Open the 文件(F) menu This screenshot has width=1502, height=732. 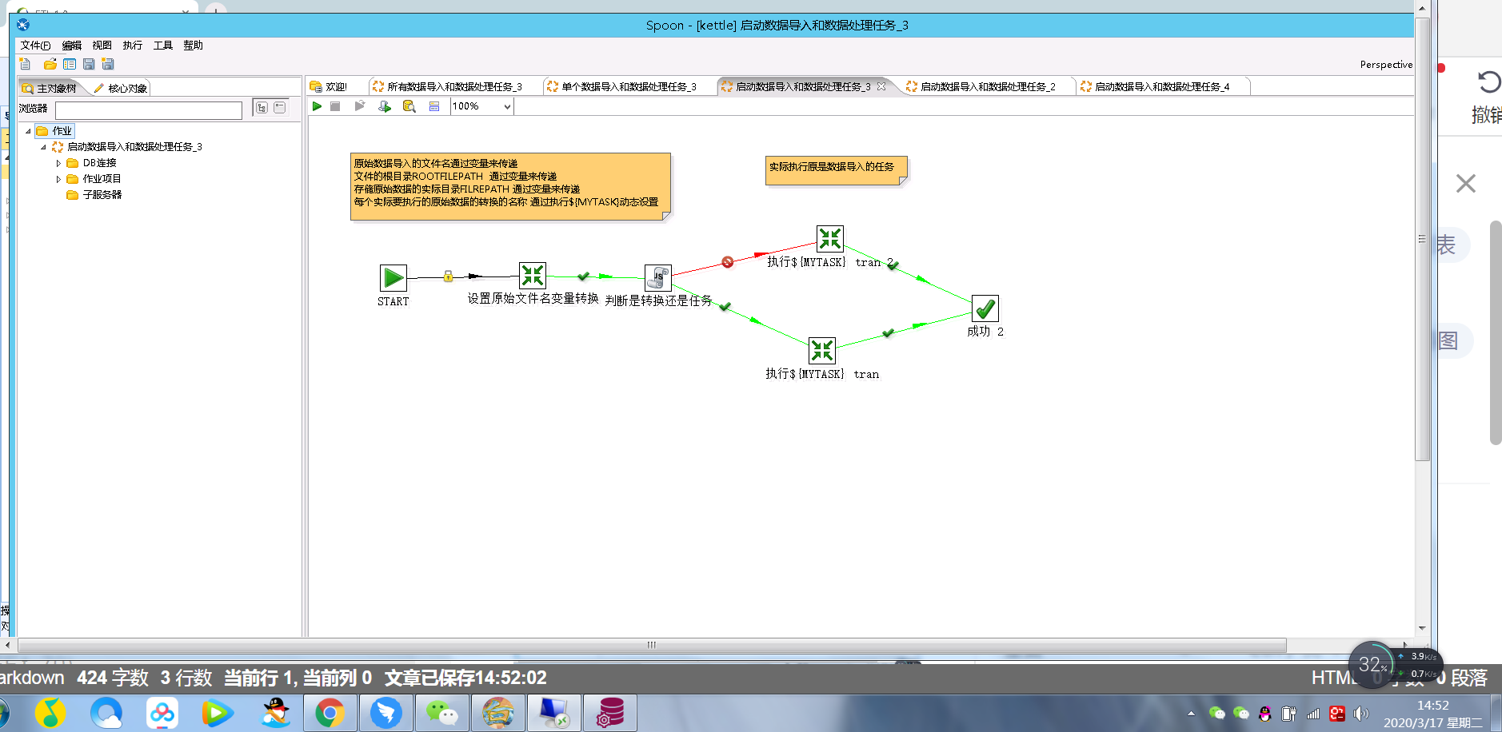point(35,46)
